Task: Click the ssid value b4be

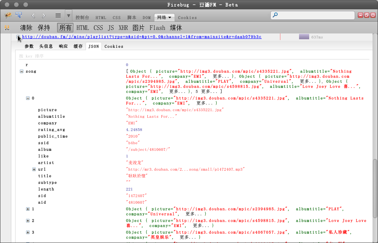Action: coord(133,143)
